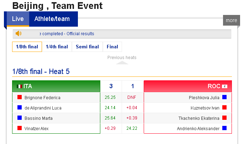Select the Final round tab
244x144 pixels.
[112, 47]
